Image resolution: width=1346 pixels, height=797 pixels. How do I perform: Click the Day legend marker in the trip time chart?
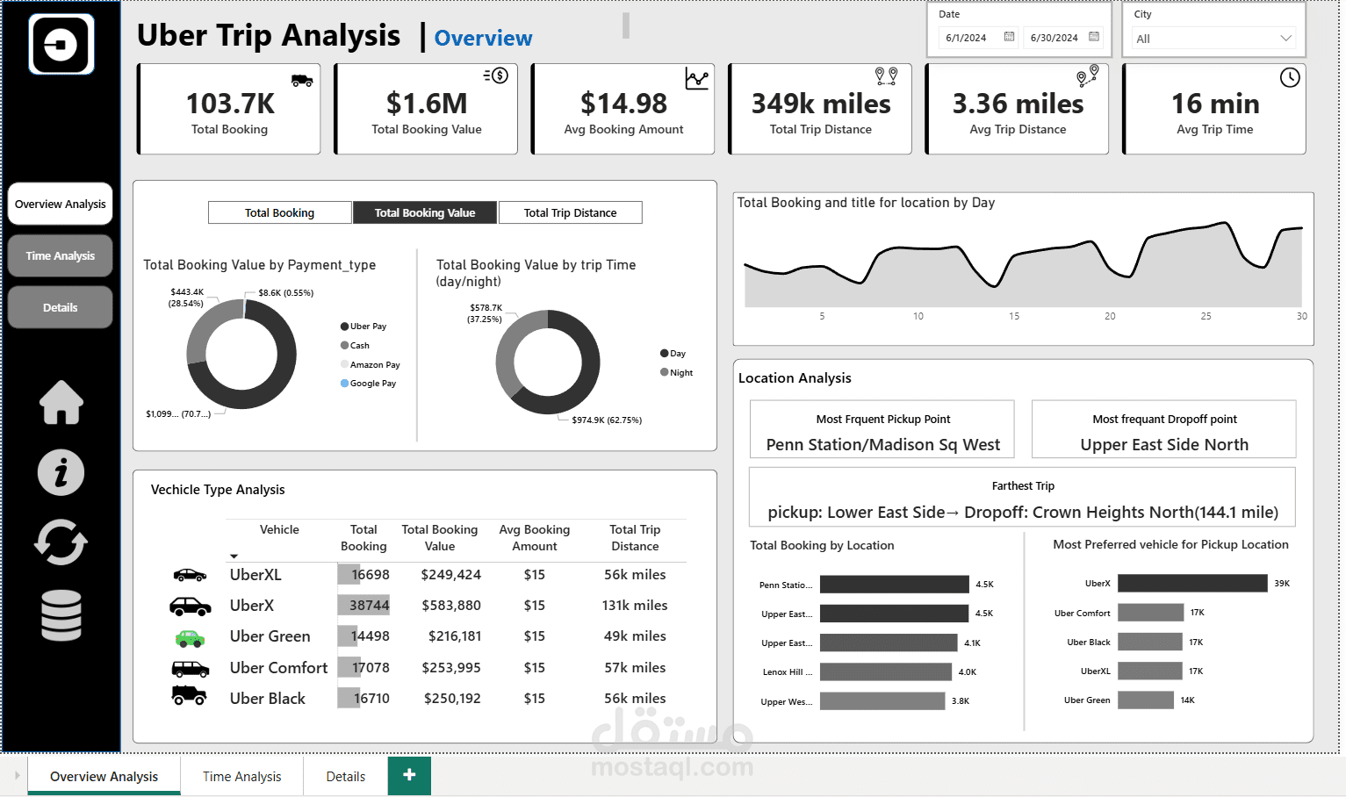click(665, 354)
